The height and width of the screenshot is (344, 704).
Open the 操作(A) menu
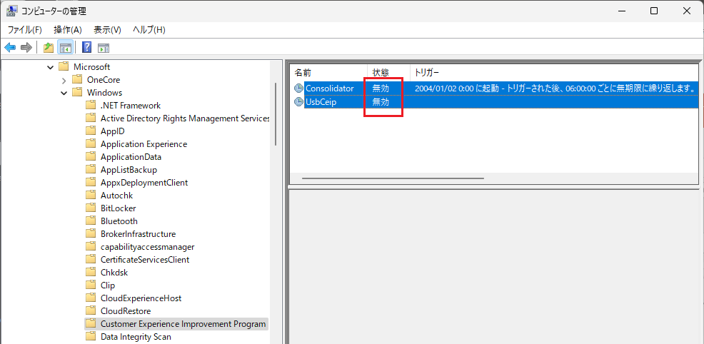tap(67, 30)
